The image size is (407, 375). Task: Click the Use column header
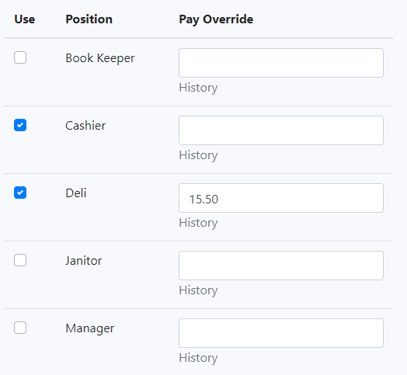pos(25,19)
